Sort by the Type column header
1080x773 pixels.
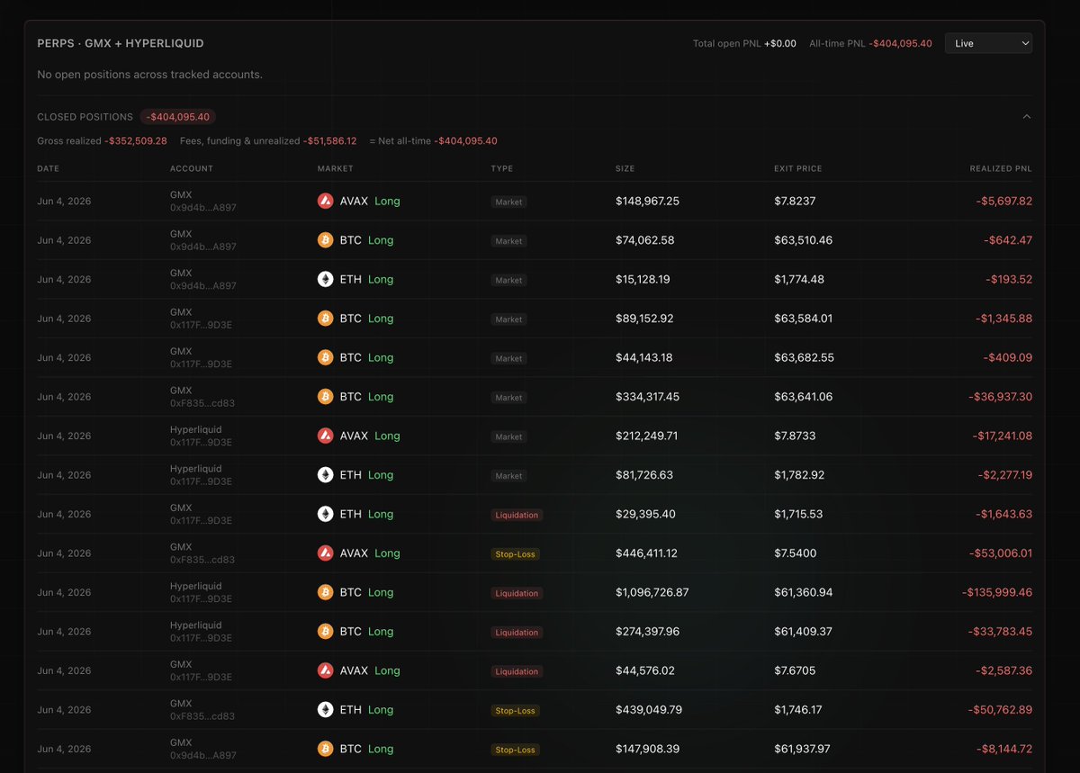501,168
